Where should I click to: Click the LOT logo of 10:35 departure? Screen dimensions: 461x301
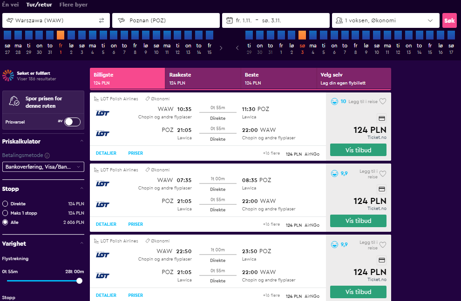(x=102, y=113)
